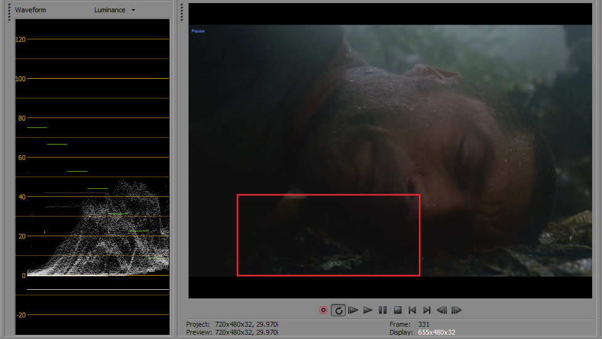Click Play From Start button
602x339 pixels.
click(353, 310)
